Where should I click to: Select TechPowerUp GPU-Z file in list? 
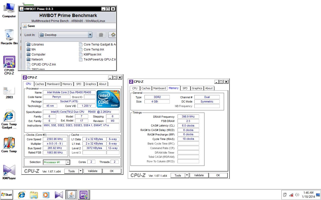pos(97,59)
